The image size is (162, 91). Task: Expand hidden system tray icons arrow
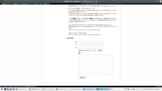[x=140, y=89]
